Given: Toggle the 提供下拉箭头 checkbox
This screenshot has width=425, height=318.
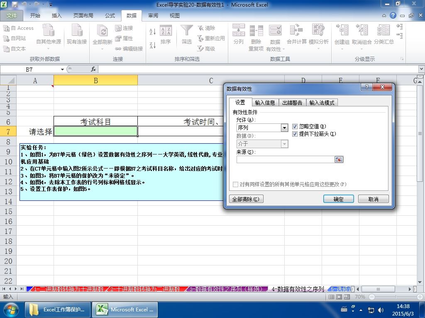Looking at the screenshot, I should (295, 134).
